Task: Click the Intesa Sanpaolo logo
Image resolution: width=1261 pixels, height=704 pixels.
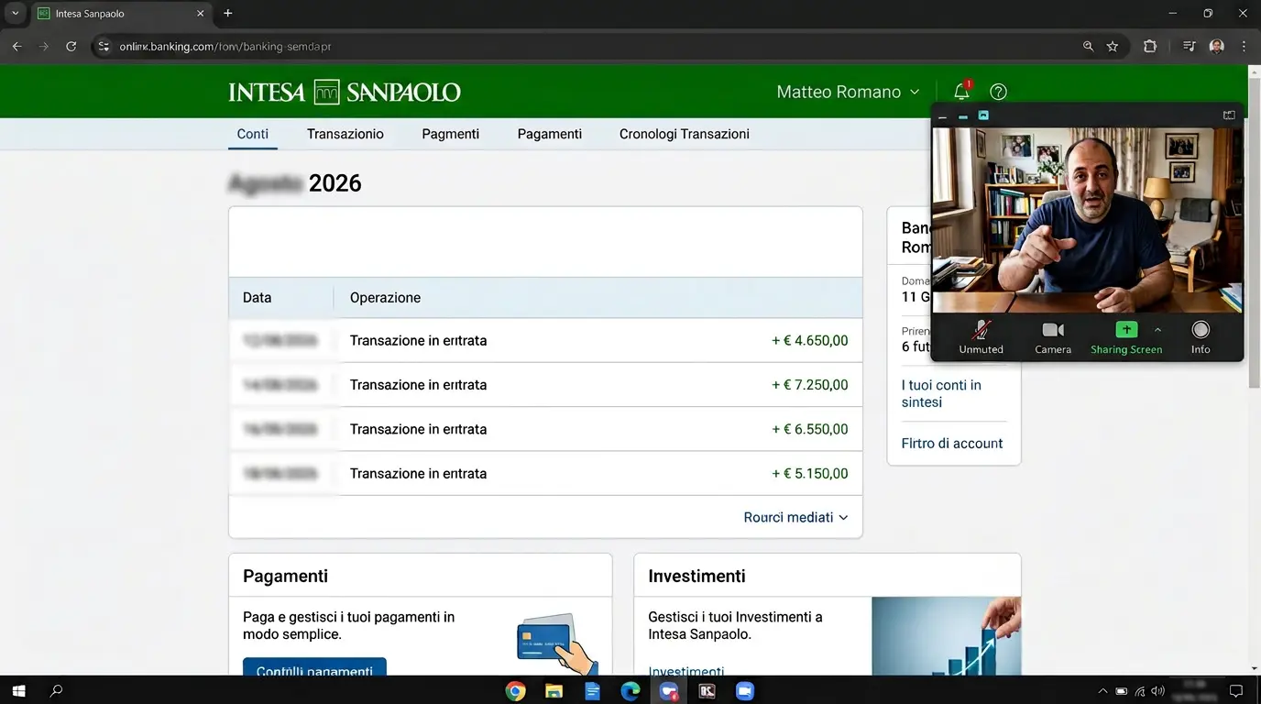Action: 345,92
